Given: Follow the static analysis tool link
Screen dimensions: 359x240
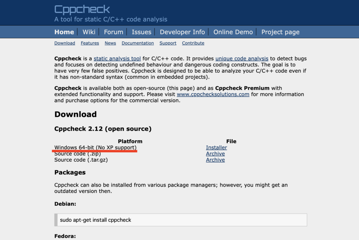Looking at the screenshot, I should point(117,58).
